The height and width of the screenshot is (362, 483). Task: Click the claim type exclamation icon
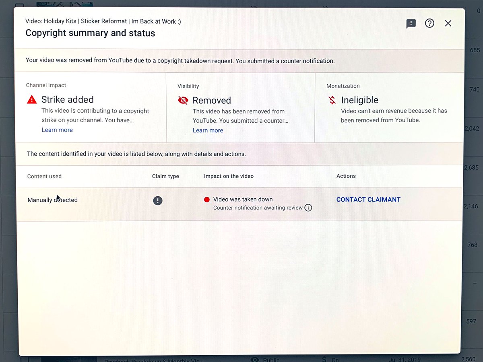(x=158, y=200)
